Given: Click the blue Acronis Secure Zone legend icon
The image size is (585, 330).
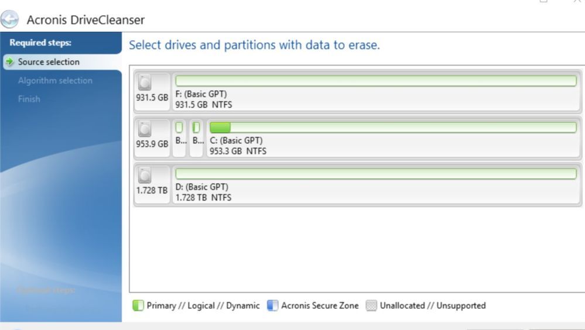Looking at the screenshot, I should click(x=272, y=305).
